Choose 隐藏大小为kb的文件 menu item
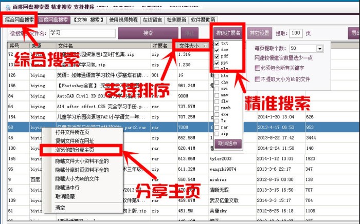Screen dimensions: 360x224 77,179
